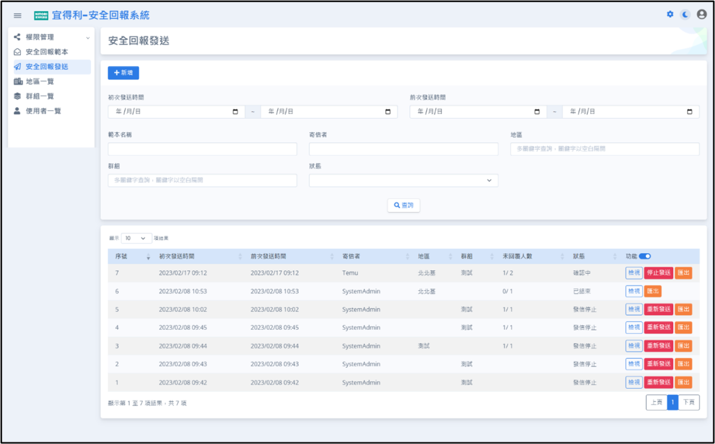Image resolution: width=715 pixels, height=444 pixels.
Task: Select 地區一覽 in the sidebar
Action: [x=39, y=82]
